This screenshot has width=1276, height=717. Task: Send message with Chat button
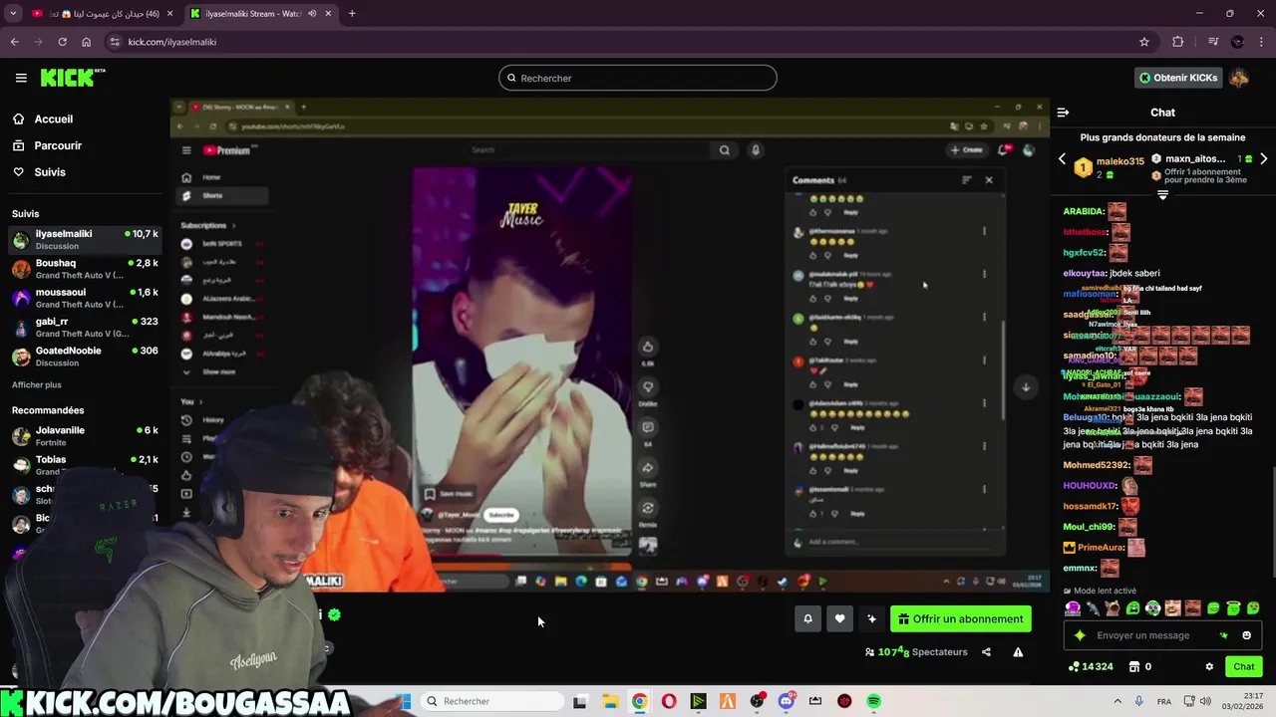pyautogui.click(x=1244, y=667)
